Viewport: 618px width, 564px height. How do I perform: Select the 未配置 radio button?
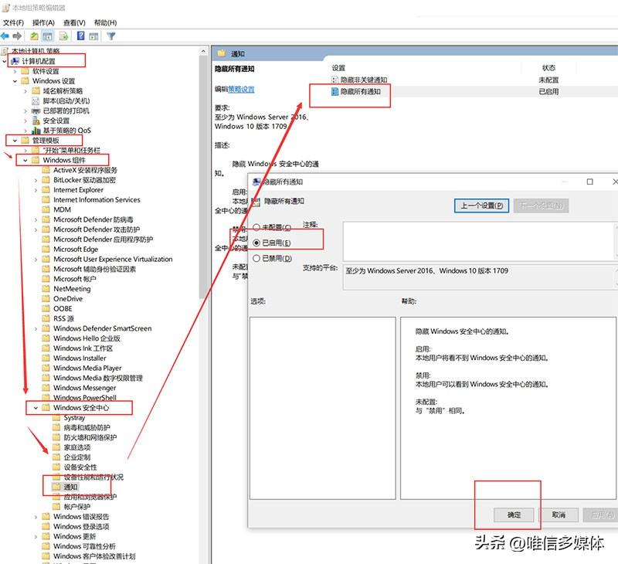(256, 227)
